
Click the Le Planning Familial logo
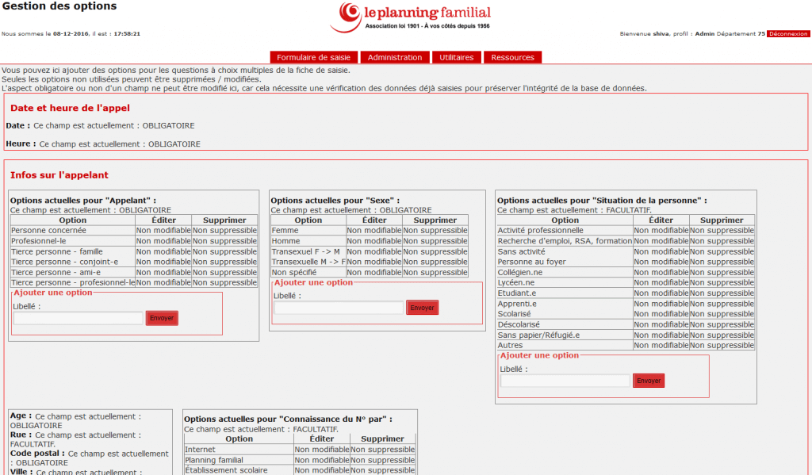[415, 17]
